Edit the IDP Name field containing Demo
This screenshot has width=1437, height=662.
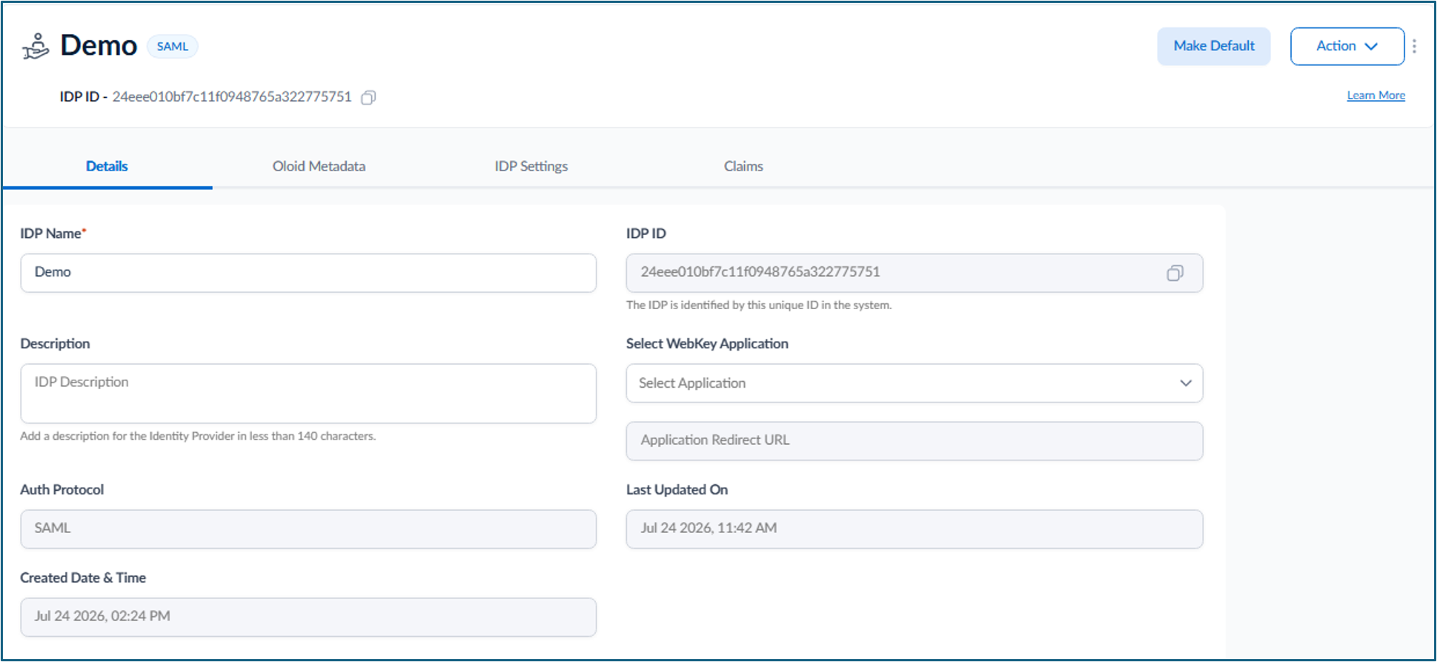pyautogui.click(x=308, y=273)
